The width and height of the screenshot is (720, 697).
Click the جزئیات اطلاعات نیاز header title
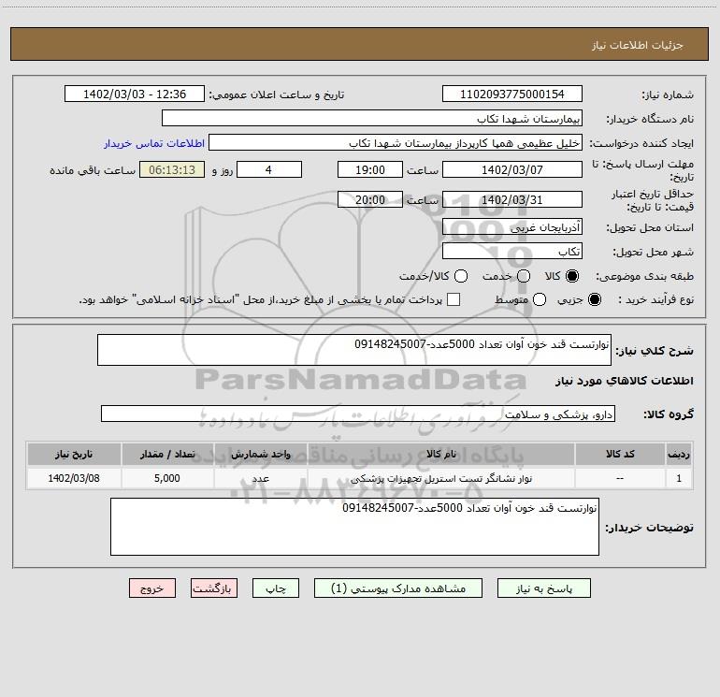(638, 45)
